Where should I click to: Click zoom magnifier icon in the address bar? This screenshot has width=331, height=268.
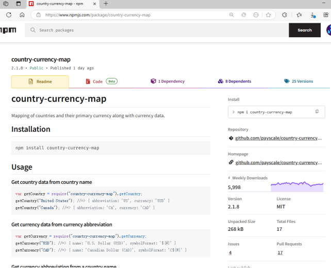[231, 15]
